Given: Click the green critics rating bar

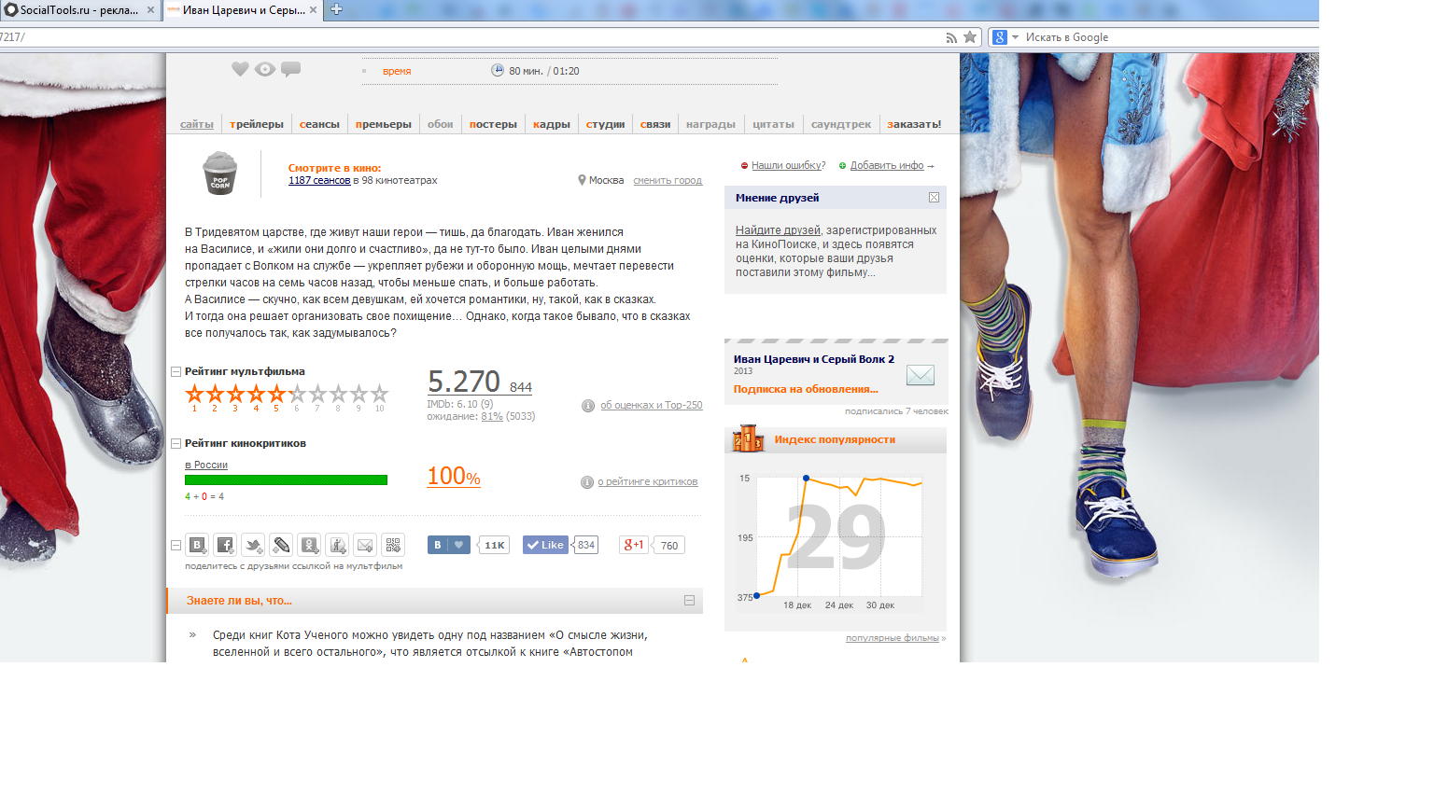Looking at the screenshot, I should click(286, 480).
